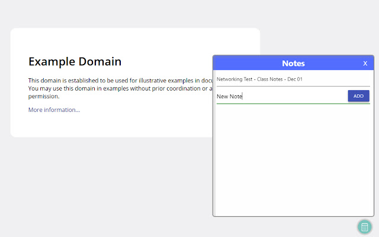Click the Notes panel title text

click(293, 63)
